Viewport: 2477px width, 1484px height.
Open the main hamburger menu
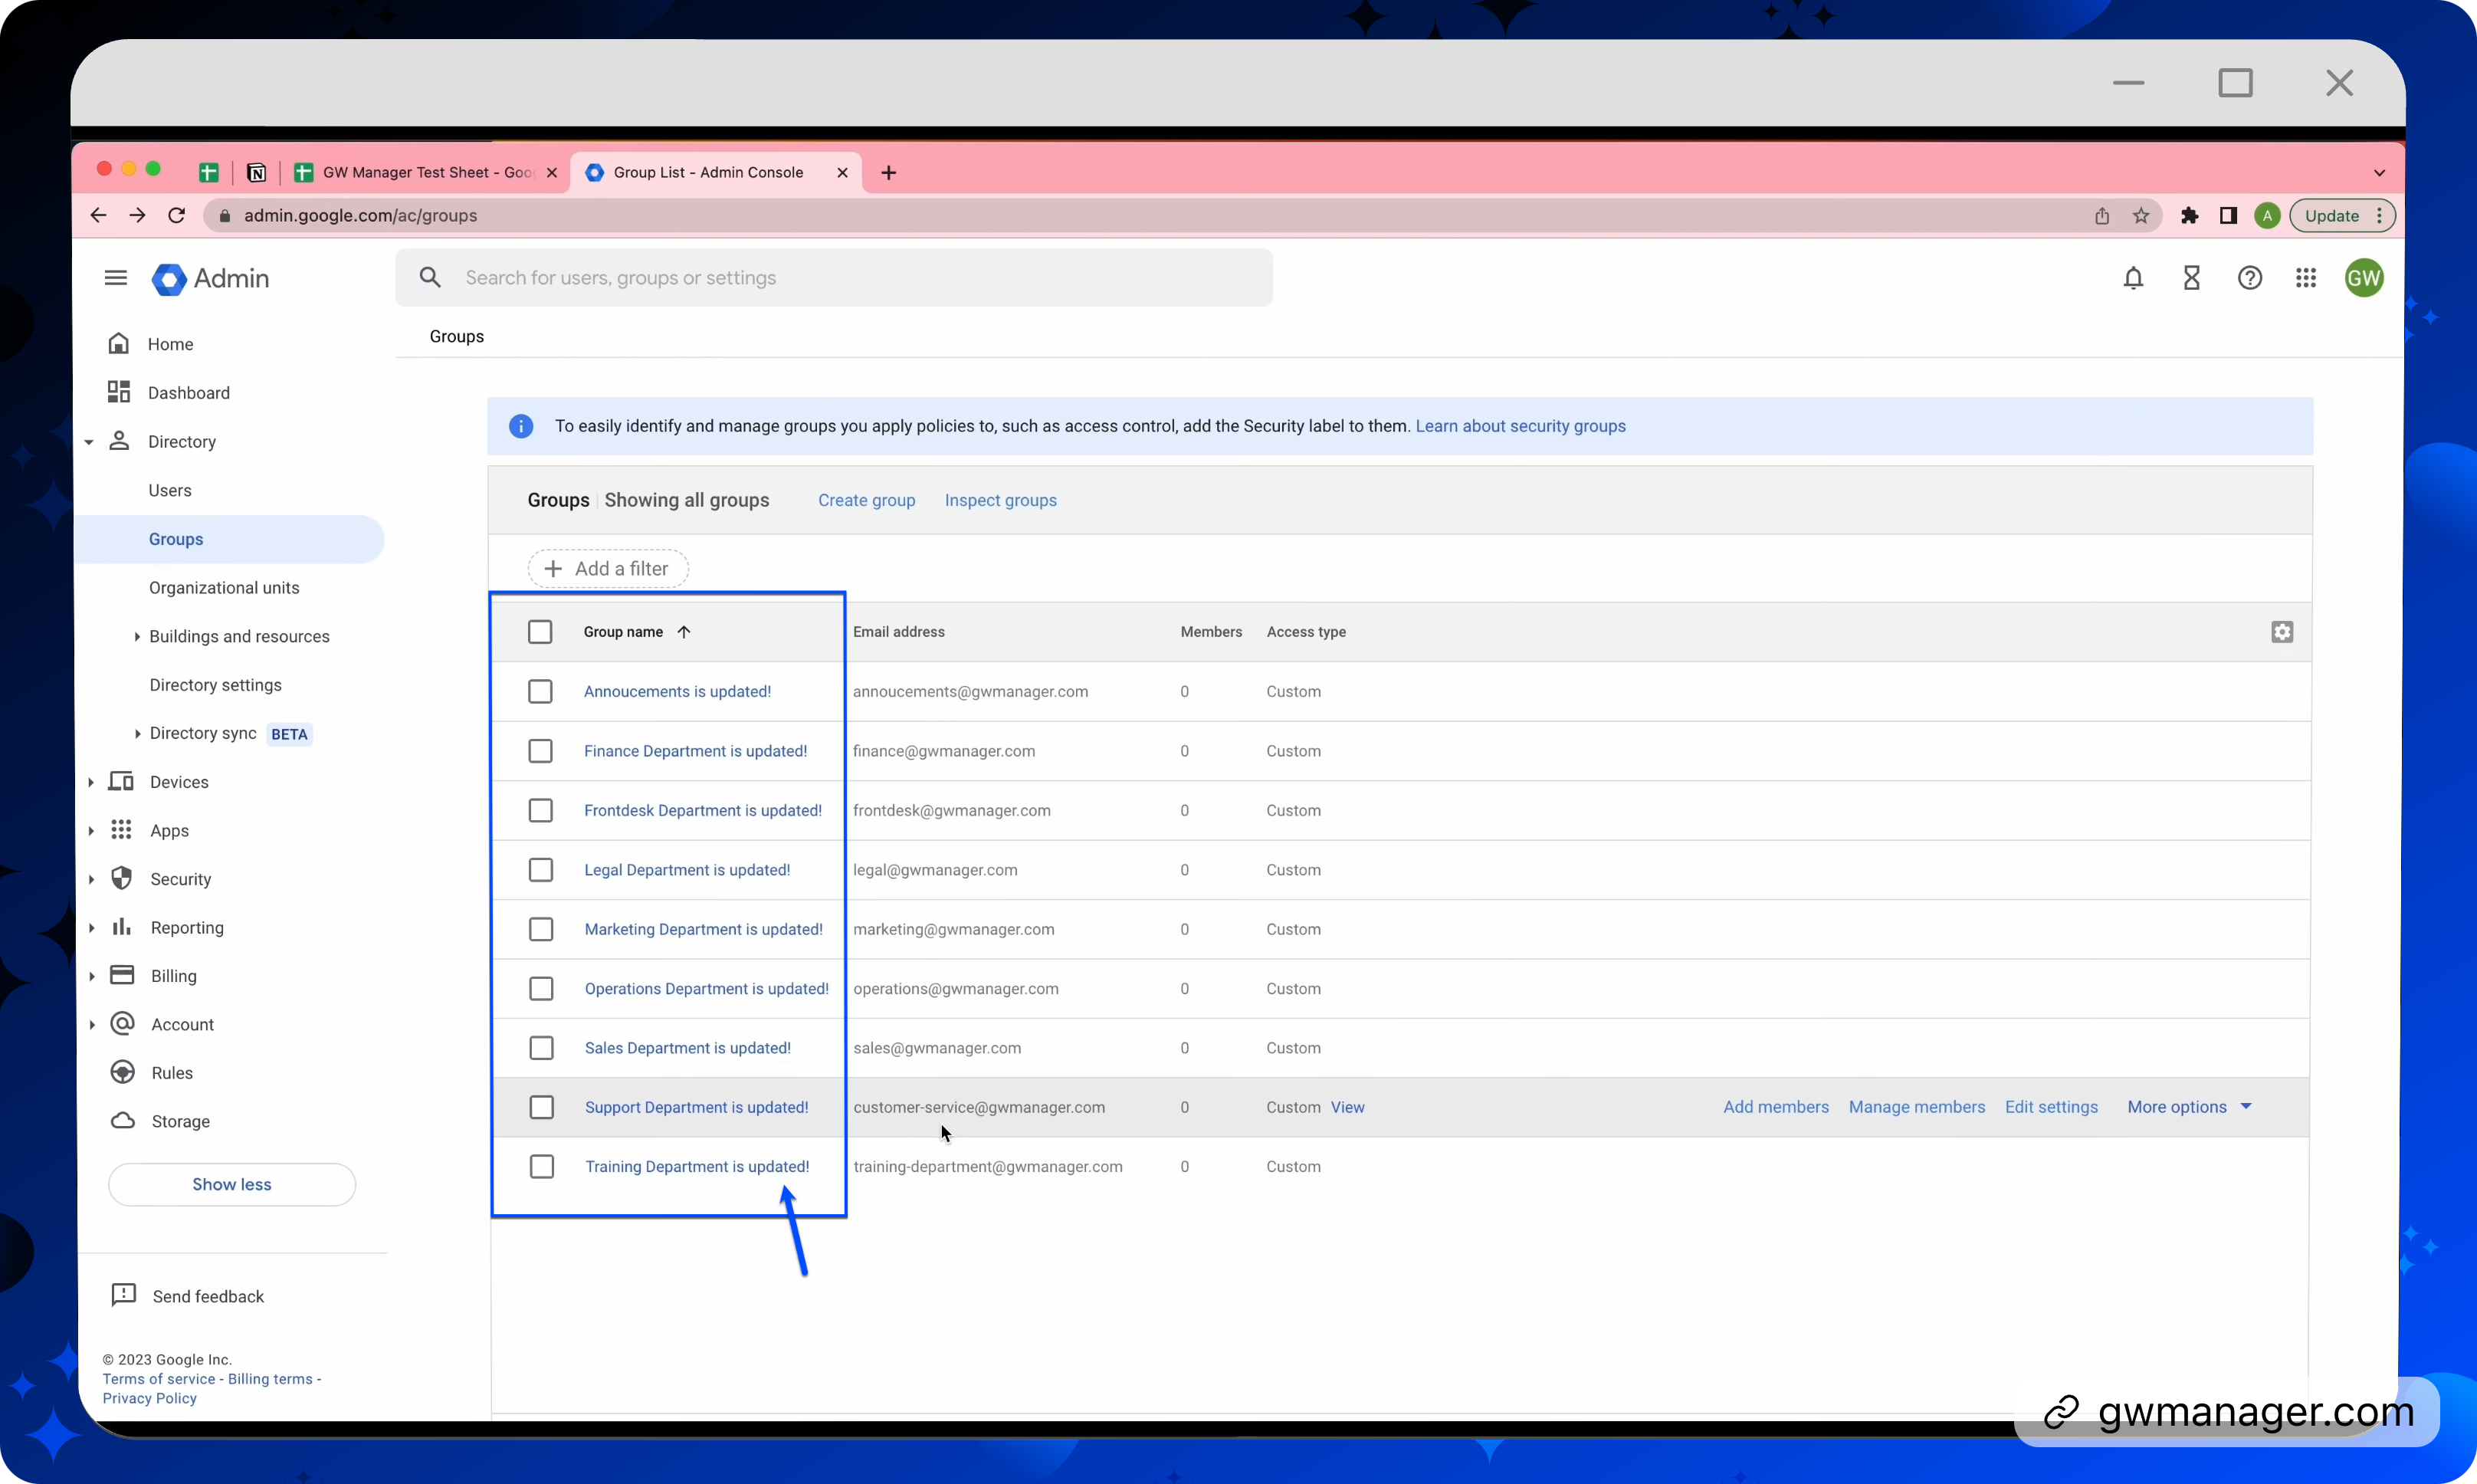coord(116,278)
